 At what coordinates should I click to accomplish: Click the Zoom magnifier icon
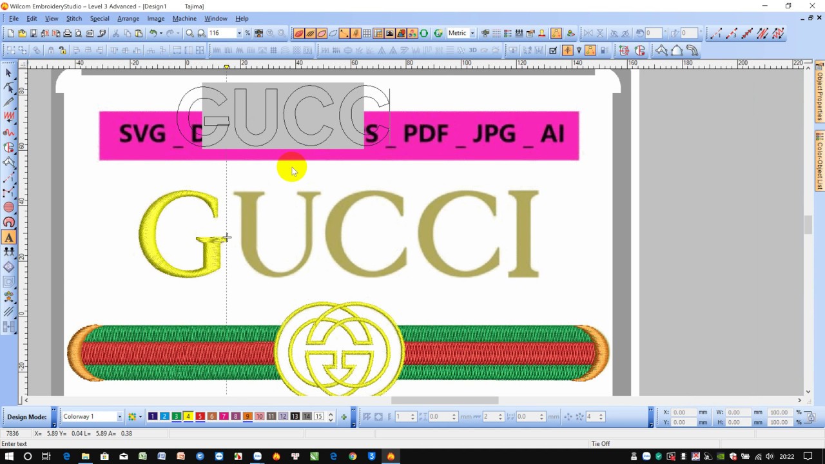[x=189, y=34]
